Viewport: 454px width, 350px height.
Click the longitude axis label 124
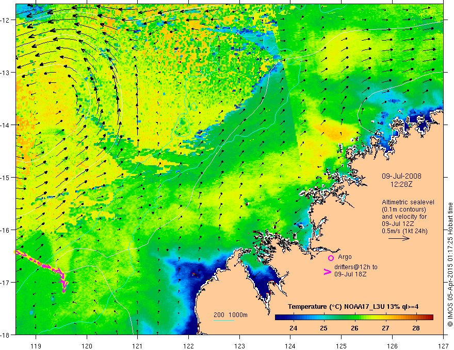tap(290, 346)
